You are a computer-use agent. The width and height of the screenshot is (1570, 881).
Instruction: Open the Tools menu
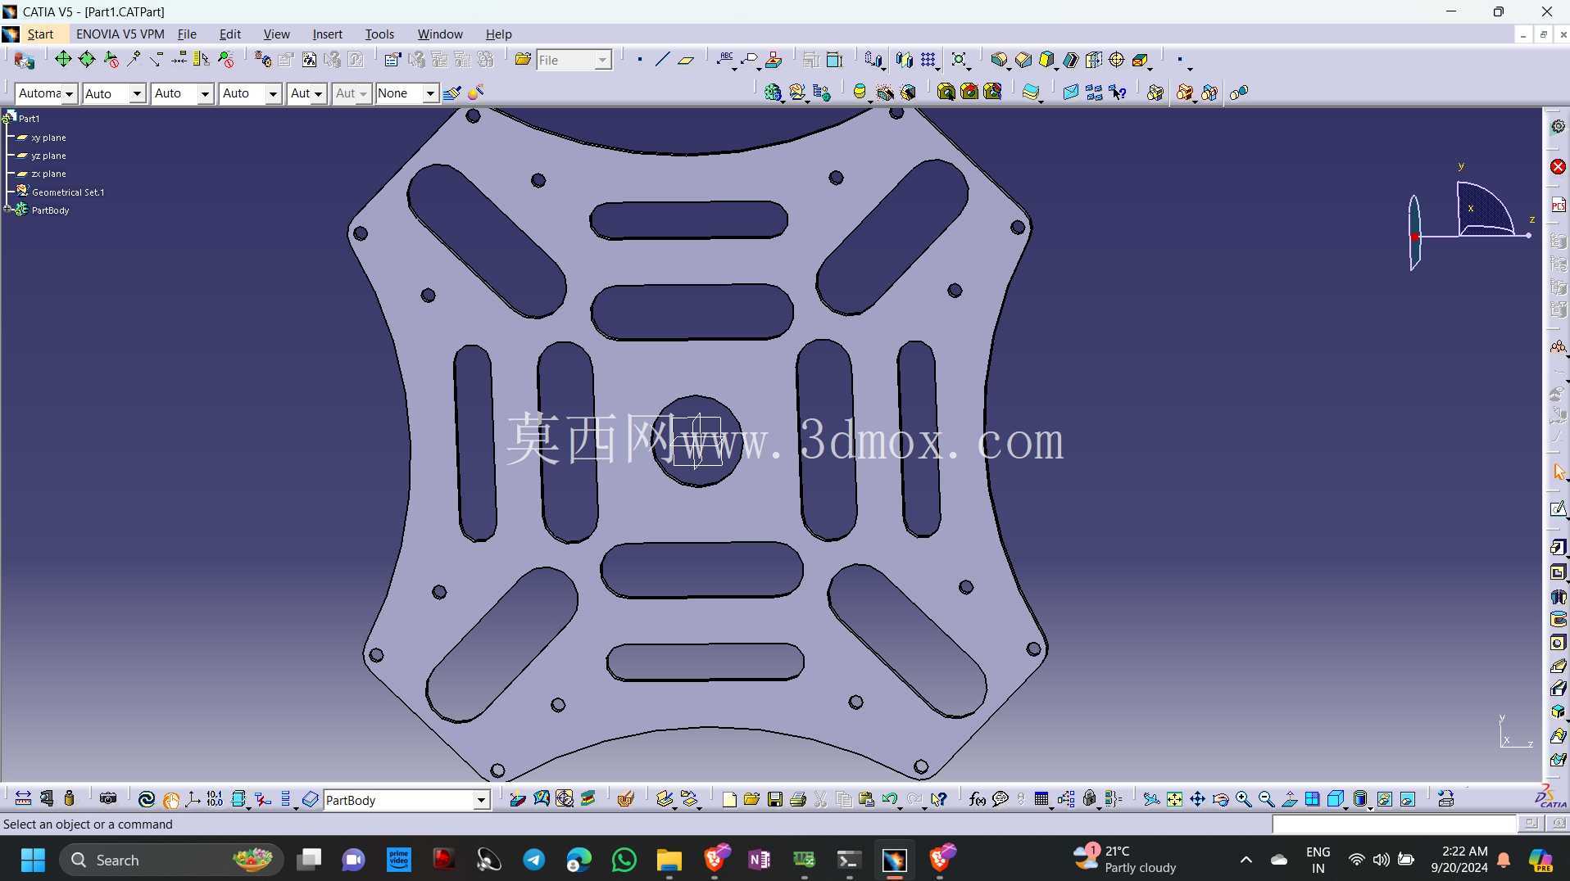pos(379,34)
